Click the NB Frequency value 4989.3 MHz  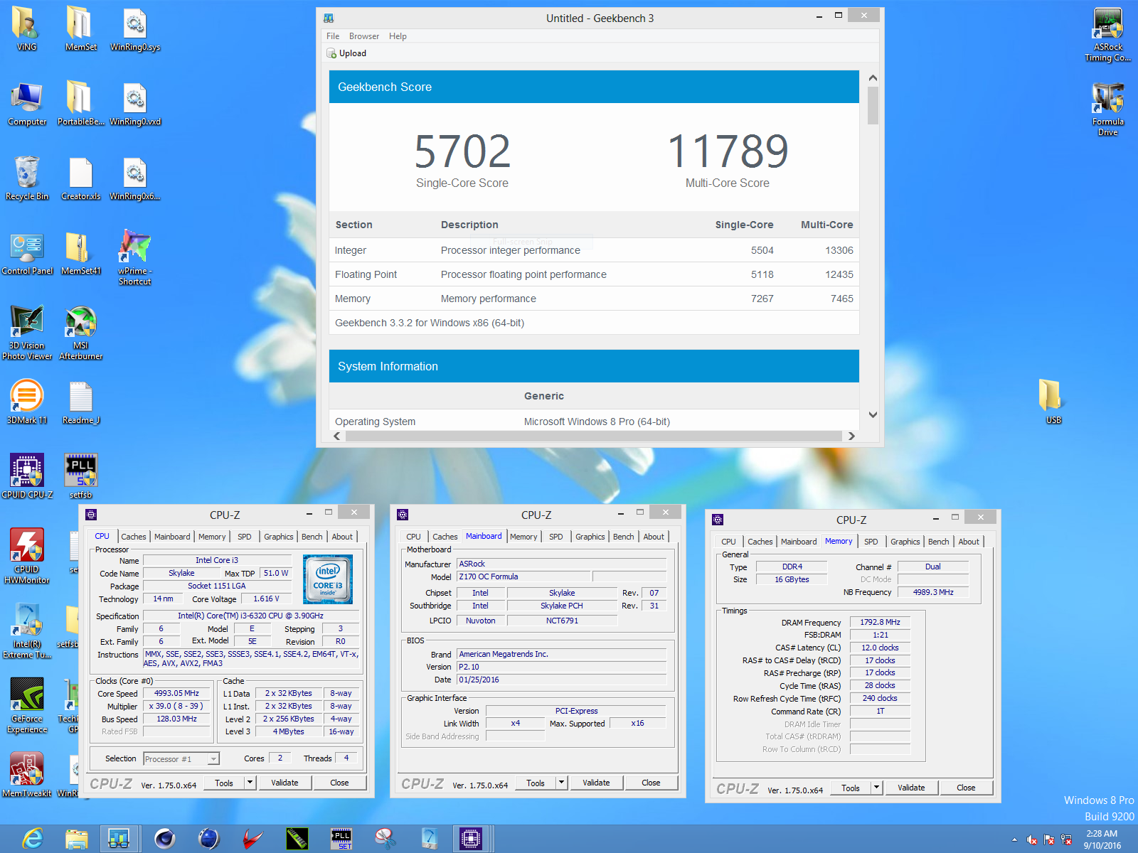[x=932, y=592]
